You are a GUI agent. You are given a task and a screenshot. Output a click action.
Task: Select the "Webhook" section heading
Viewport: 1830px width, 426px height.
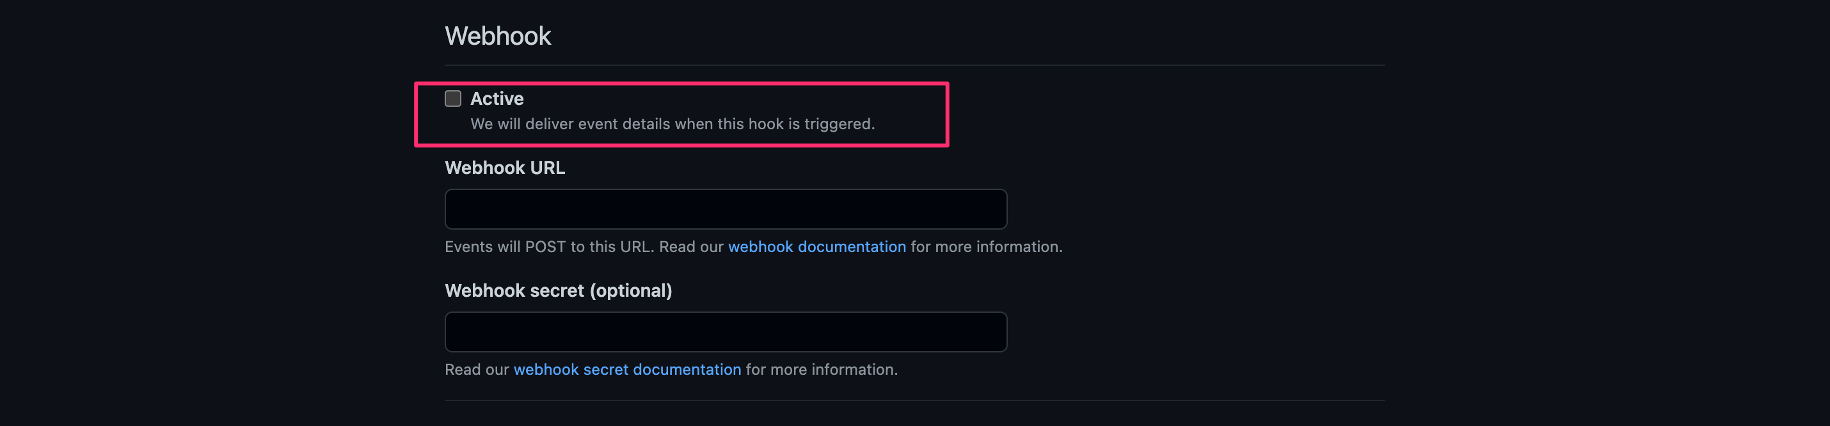pos(497,36)
